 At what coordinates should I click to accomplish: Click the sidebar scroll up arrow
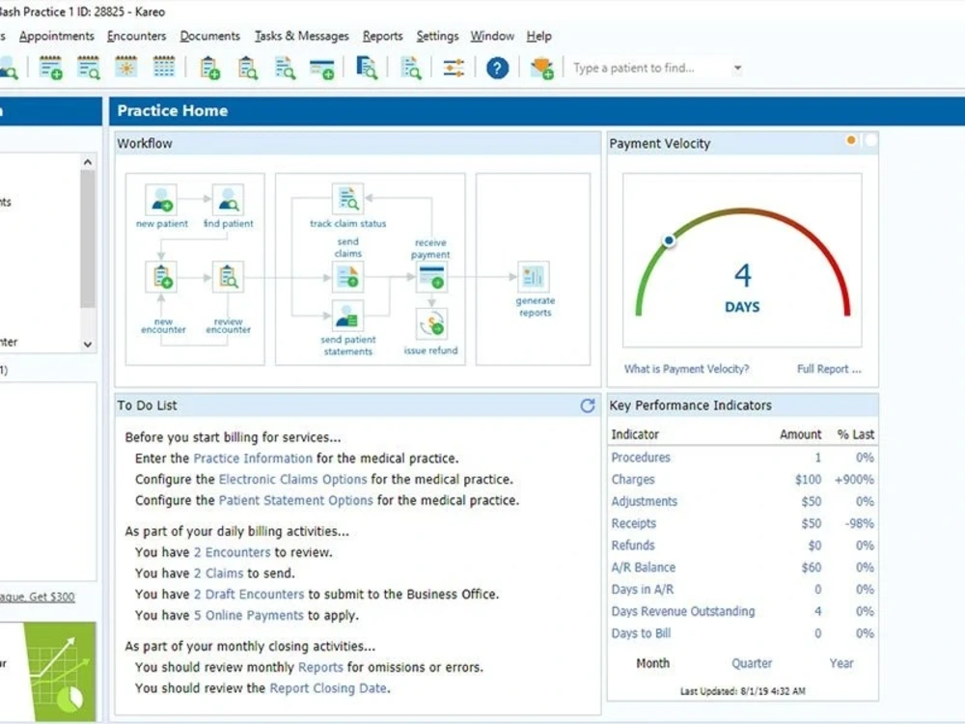coord(88,162)
